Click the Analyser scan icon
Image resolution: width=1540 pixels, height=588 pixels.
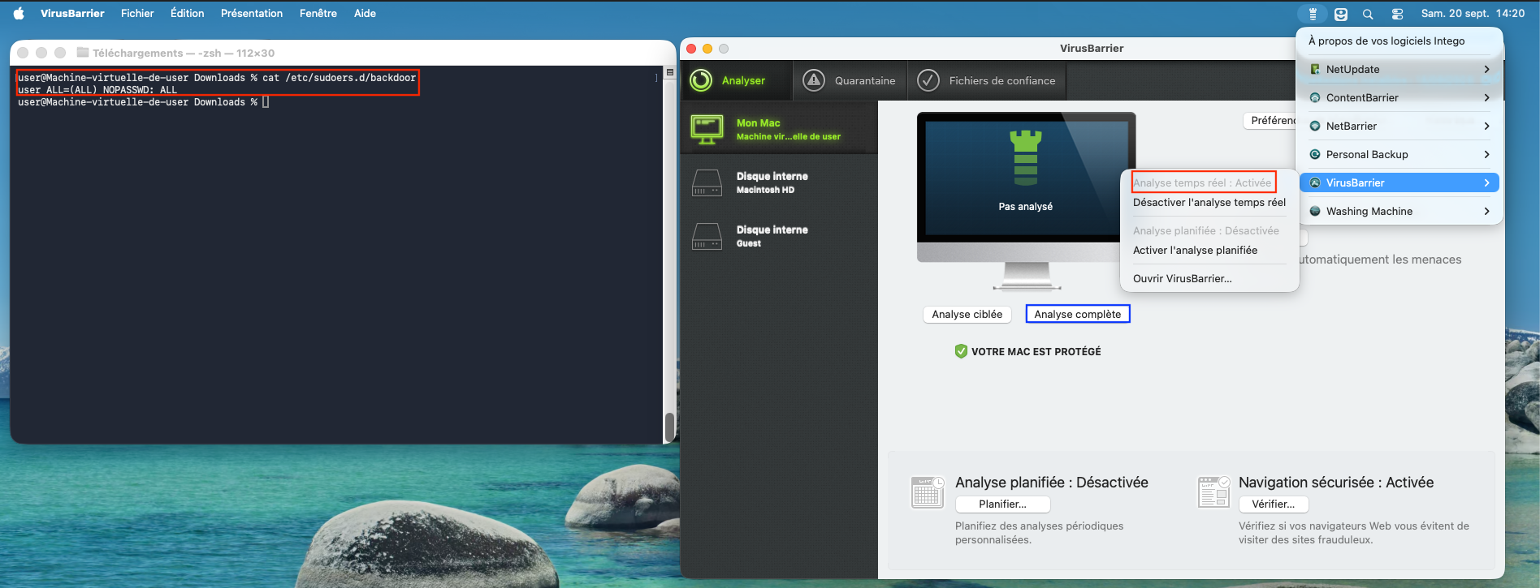(701, 80)
